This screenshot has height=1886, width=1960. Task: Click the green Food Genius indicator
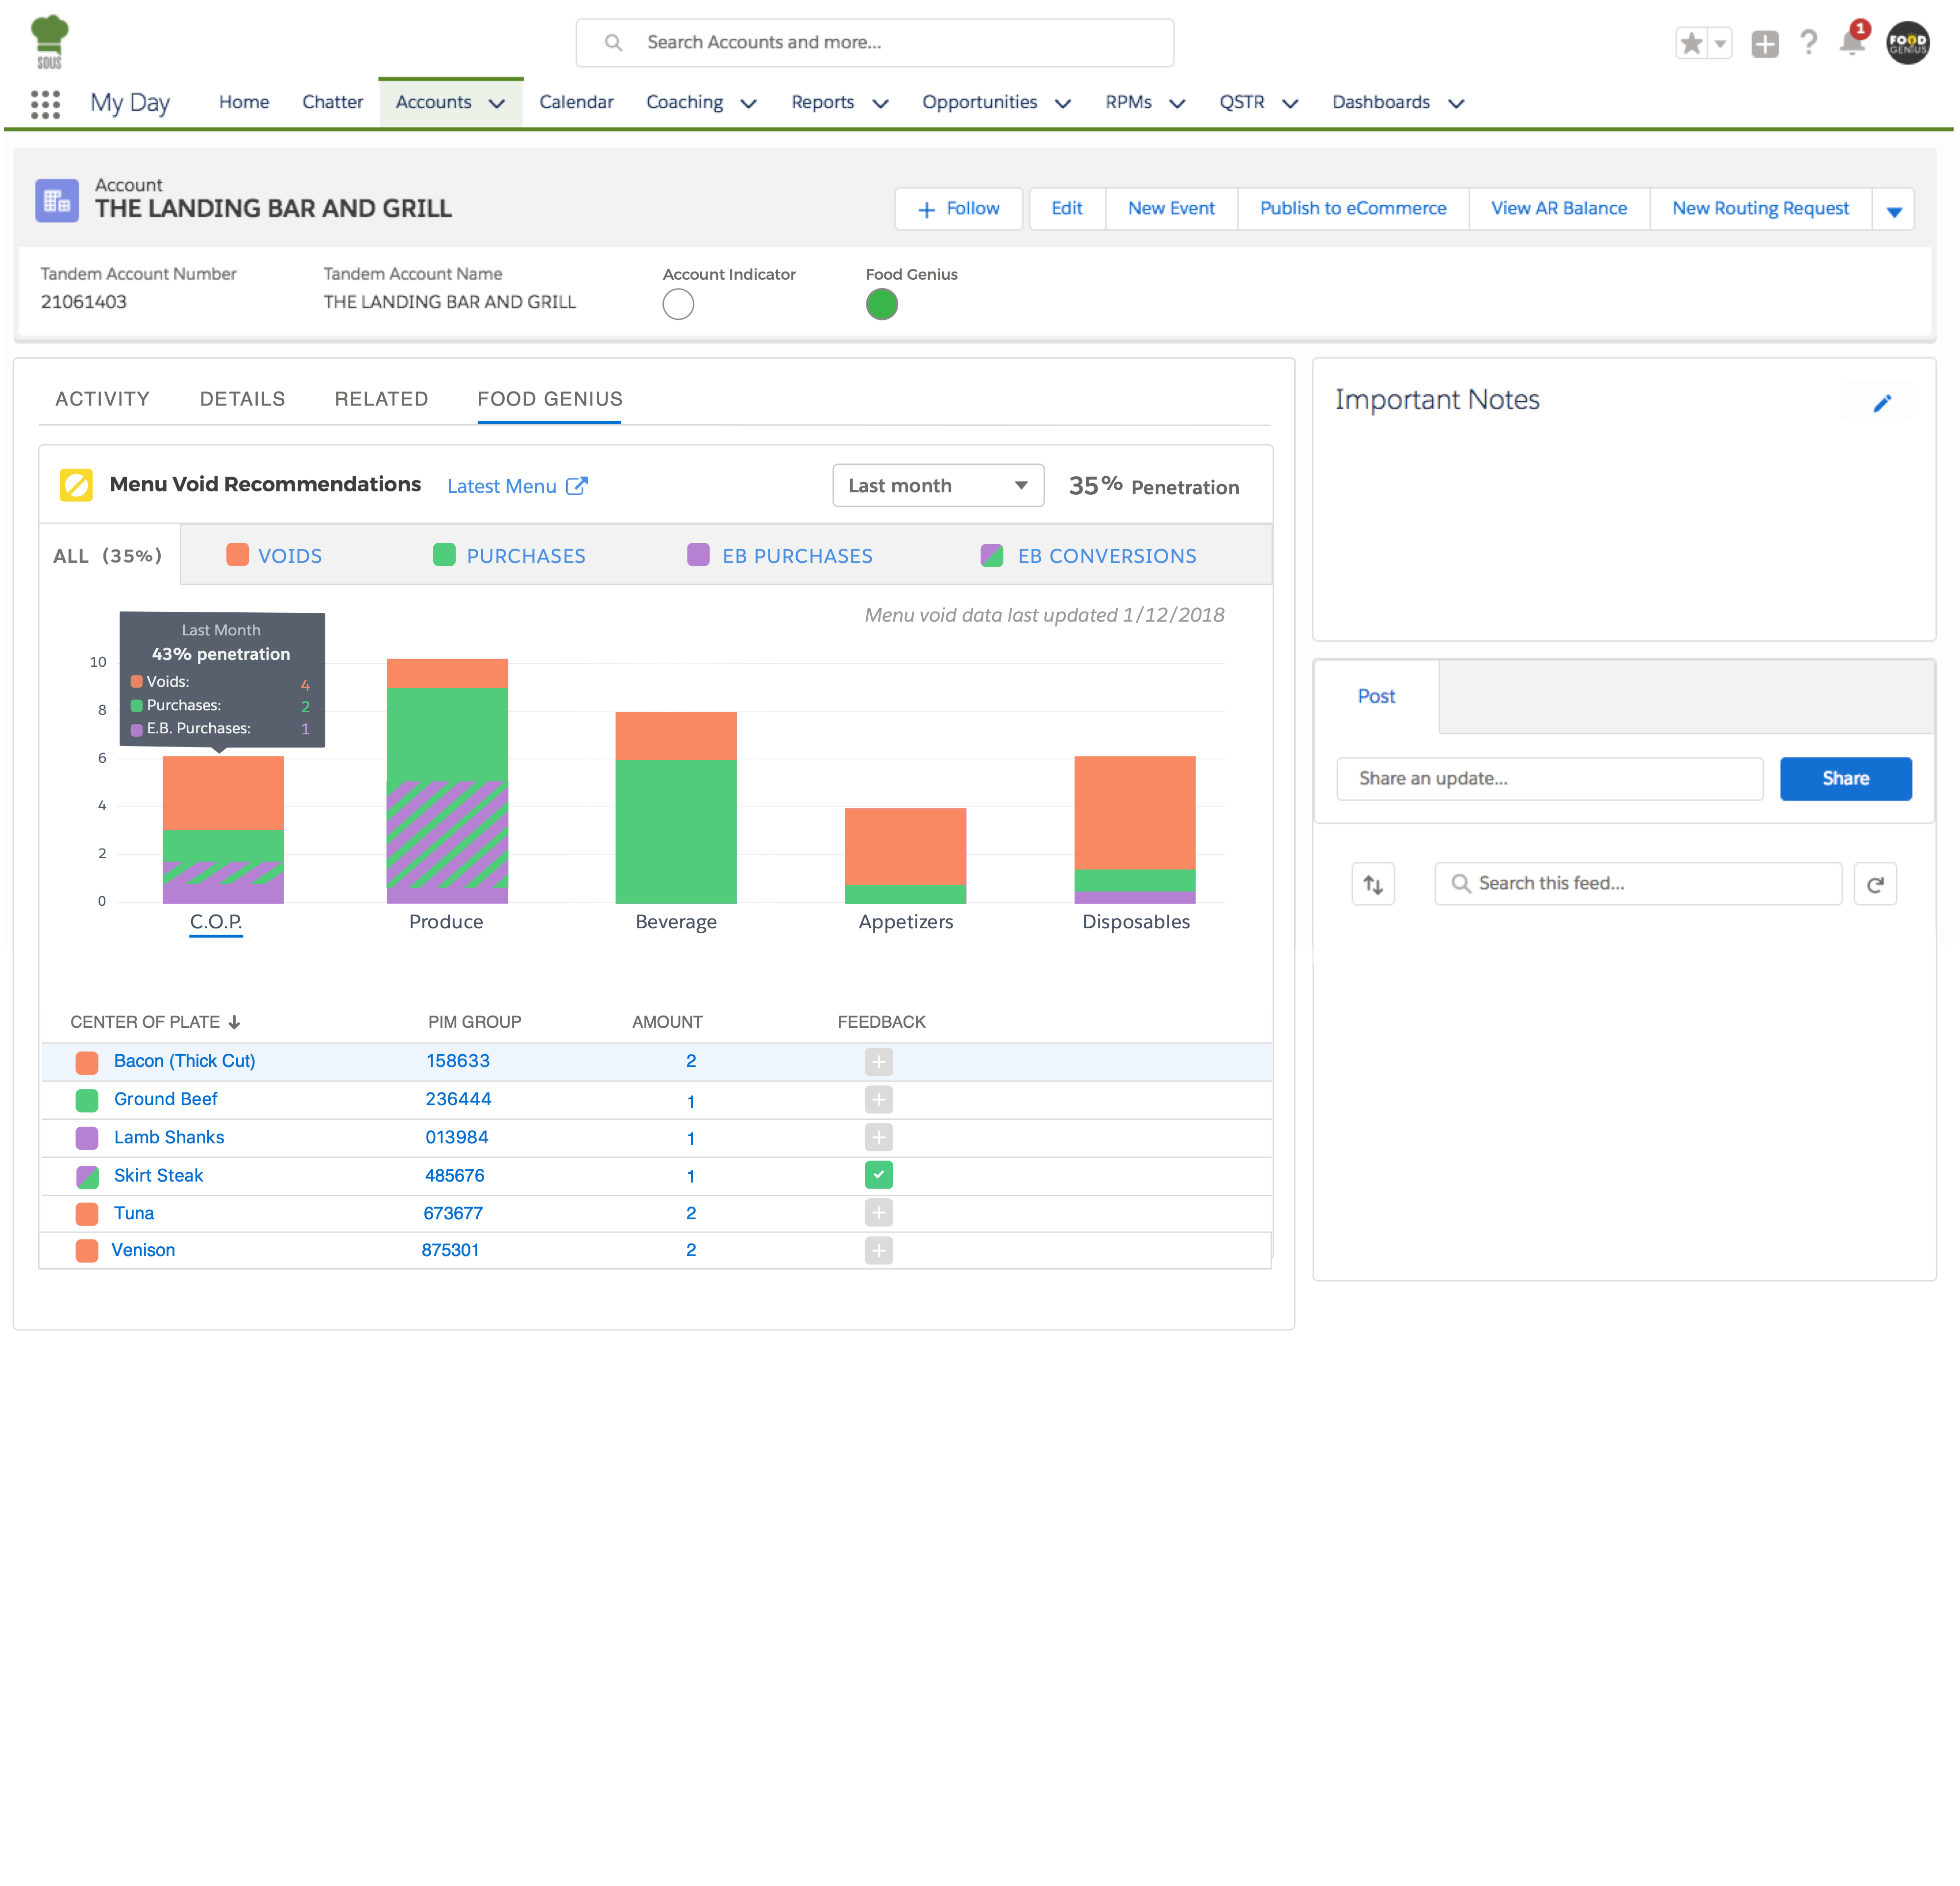(x=881, y=304)
